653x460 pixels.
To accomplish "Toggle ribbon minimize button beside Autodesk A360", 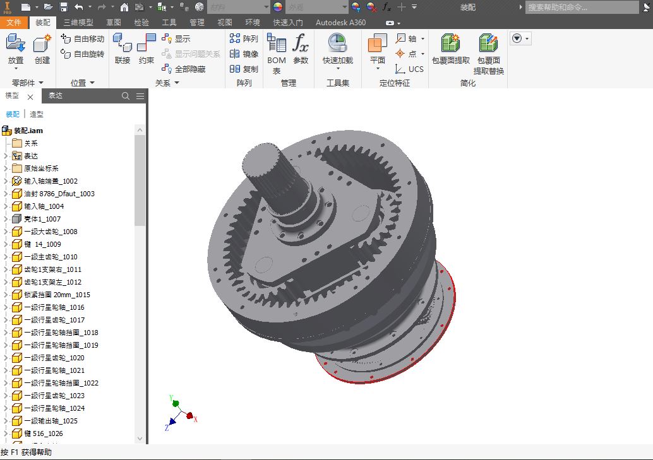I will 390,23.
